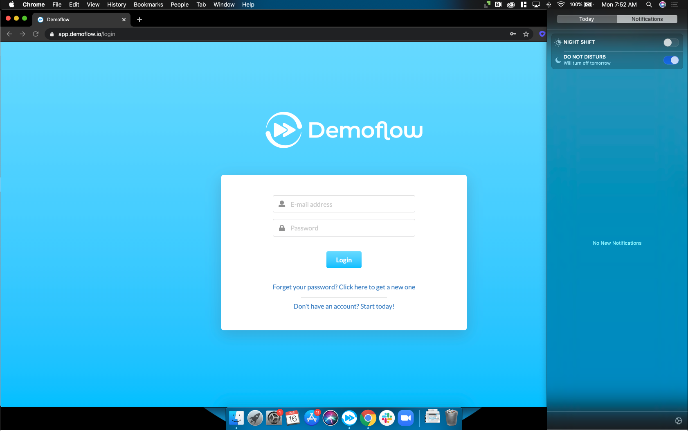Open the People menu

pyautogui.click(x=180, y=5)
